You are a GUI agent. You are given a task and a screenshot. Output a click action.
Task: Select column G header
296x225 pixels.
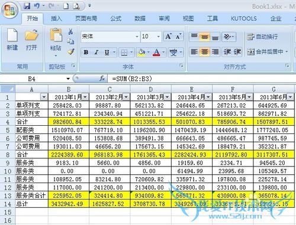274,89
